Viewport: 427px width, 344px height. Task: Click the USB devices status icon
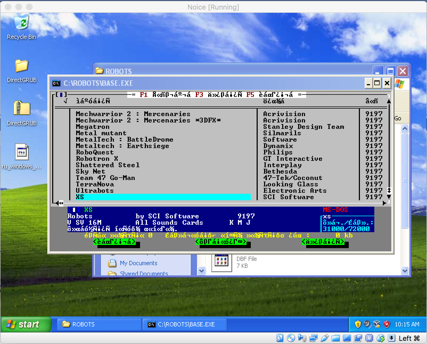tap(325, 338)
